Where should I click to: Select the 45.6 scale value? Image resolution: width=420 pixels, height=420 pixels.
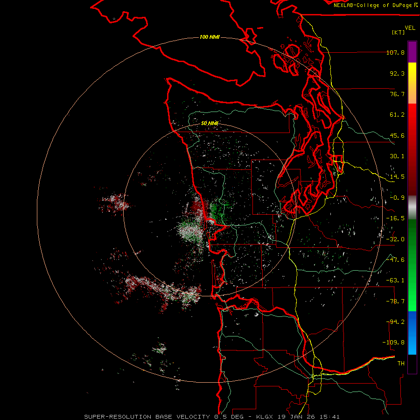tap(397, 135)
